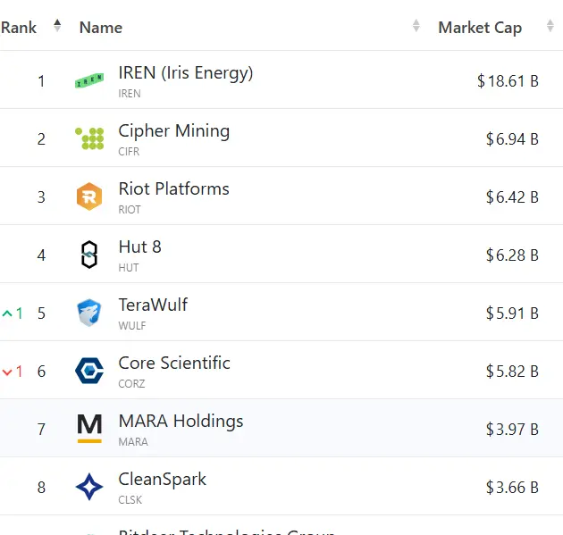Viewport: 563px width, 535px height.
Task: Sort table by Name column arrows
Action: tap(416, 26)
